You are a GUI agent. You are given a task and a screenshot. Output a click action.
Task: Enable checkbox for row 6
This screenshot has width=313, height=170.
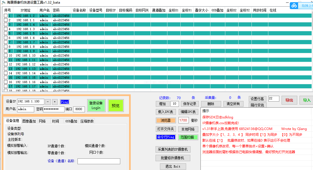point(6,38)
